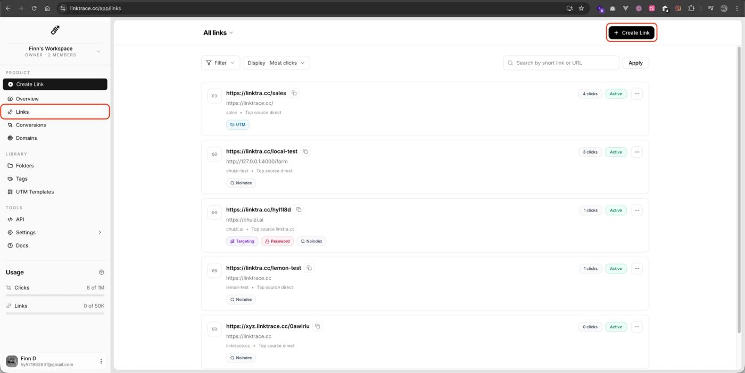
Task: Click the Password tag on hyl1l8d link
Action: pos(277,241)
